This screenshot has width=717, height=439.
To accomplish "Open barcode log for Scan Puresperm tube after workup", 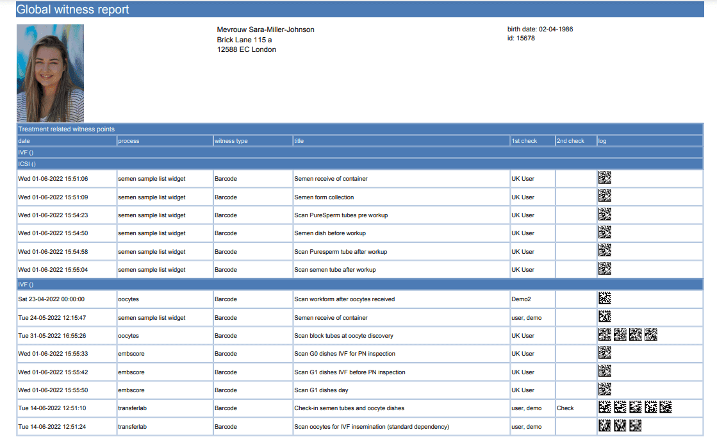I will [x=604, y=250].
